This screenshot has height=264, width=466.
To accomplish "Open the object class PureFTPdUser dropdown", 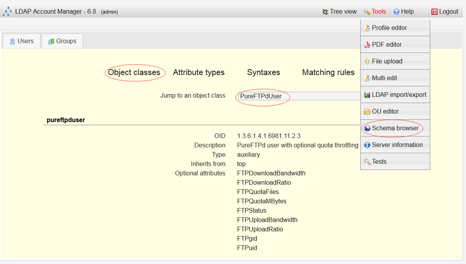I will (x=299, y=96).
